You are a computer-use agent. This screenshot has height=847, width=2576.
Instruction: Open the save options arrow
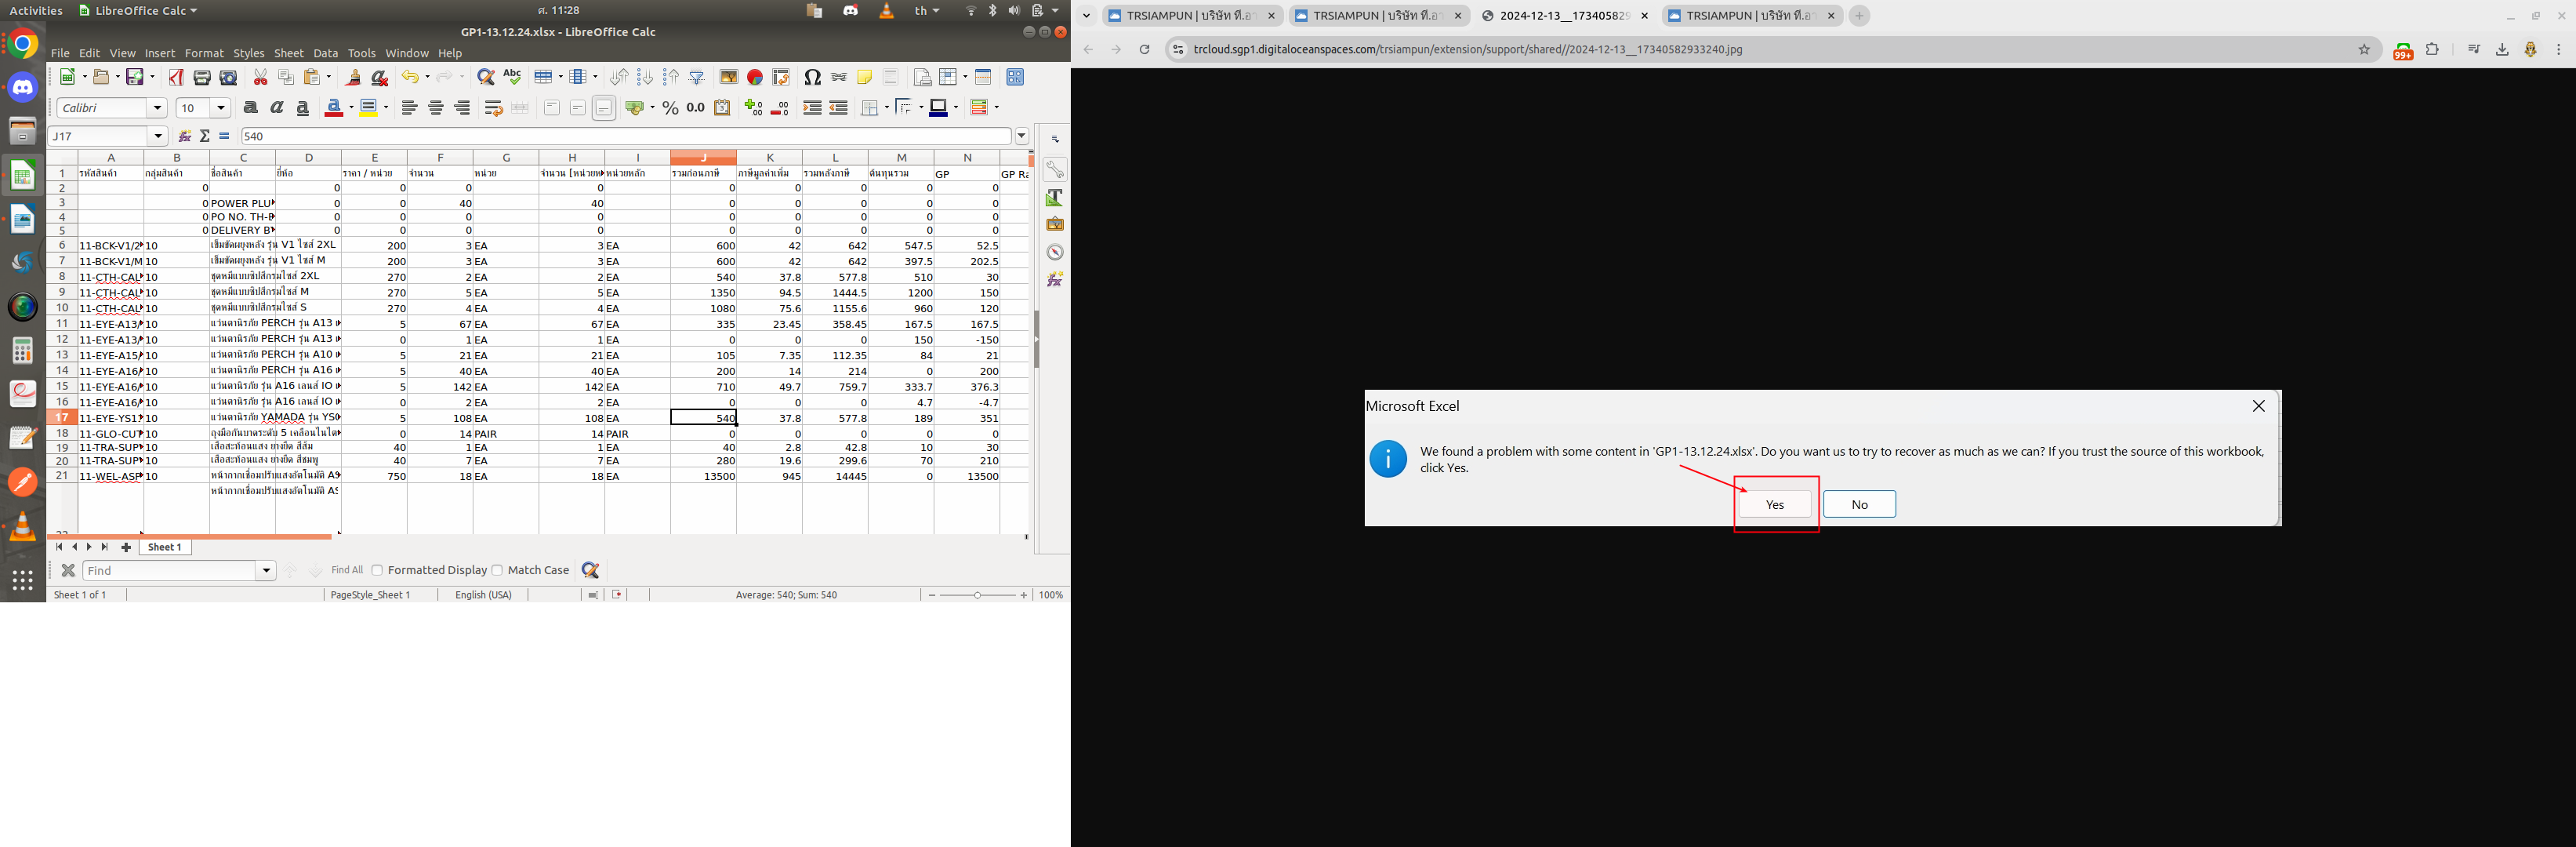(x=151, y=77)
